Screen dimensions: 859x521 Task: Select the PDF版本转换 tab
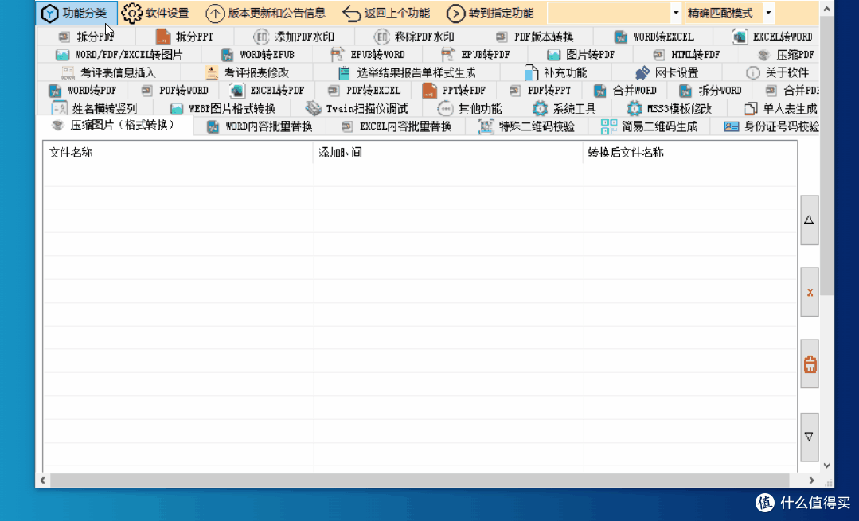534,37
